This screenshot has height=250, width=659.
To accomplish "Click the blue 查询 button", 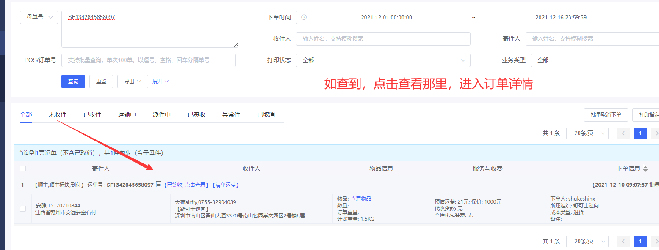I will pyautogui.click(x=73, y=82).
